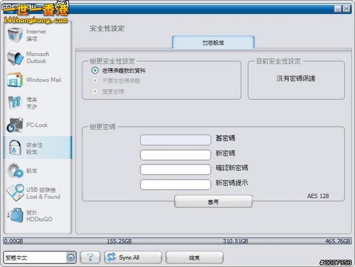The image size is (355, 267).
Task: Click the question mark help button
Action: pyautogui.click(x=90, y=258)
